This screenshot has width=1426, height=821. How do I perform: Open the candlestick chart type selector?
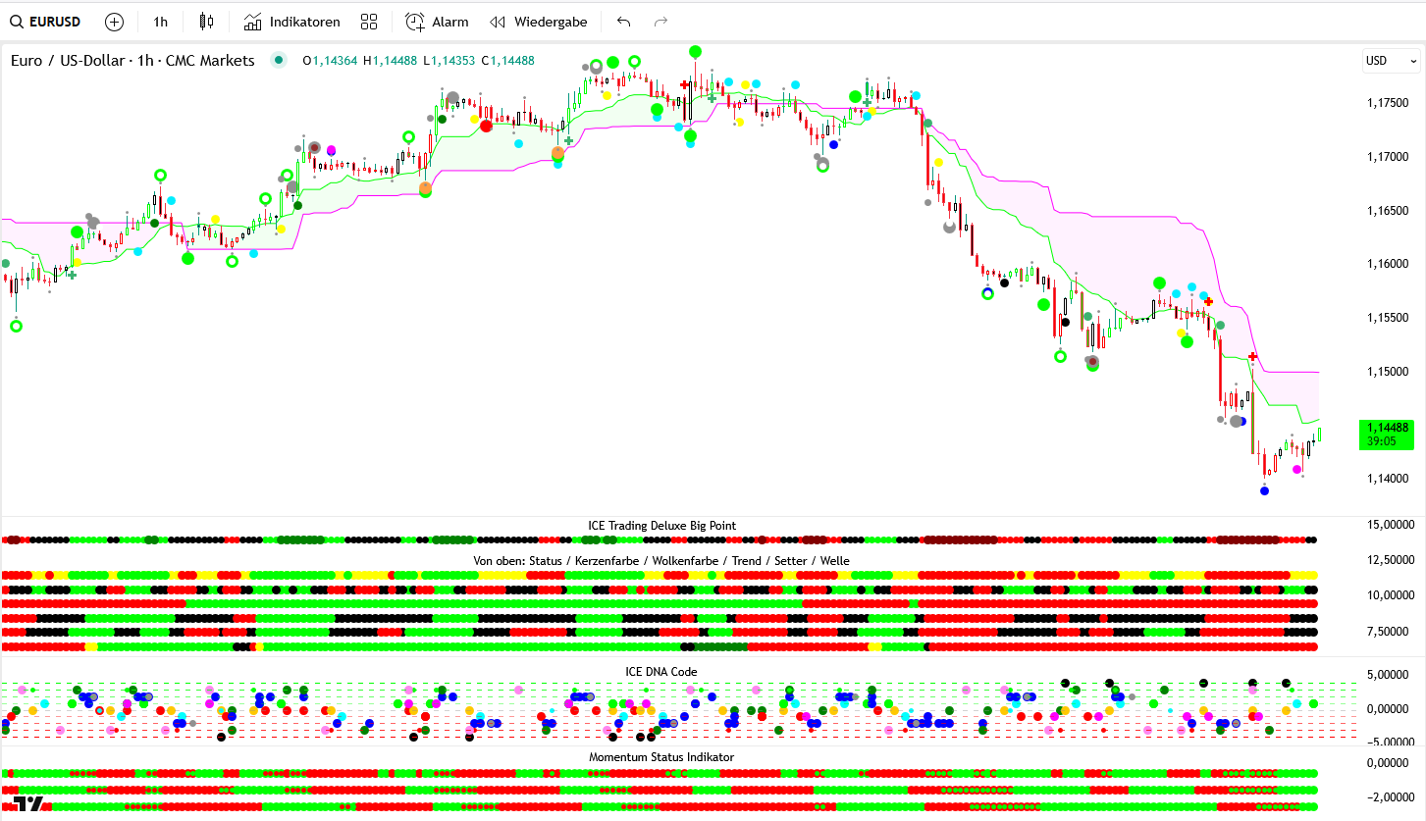tap(205, 22)
